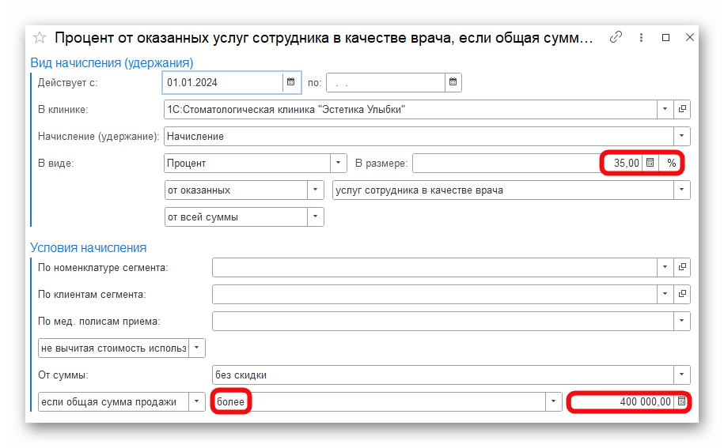The width and height of the screenshot is (724, 448).
Task: Open the 'По клиентам сегмента' record icon
Action: point(682,294)
